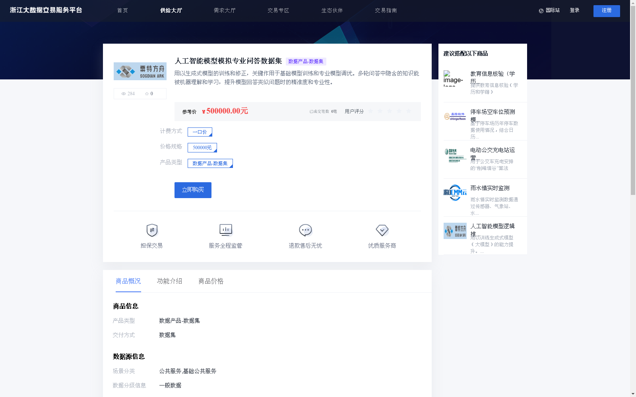
Task: Click the 退款售后无忧 chat bubble icon
Action: pos(305,230)
